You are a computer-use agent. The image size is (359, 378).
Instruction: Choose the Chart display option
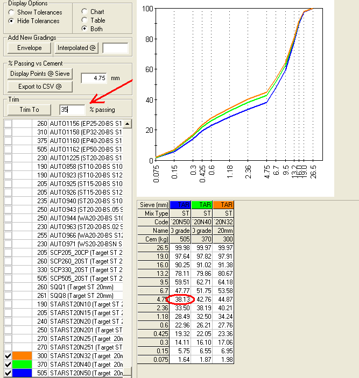click(x=84, y=11)
